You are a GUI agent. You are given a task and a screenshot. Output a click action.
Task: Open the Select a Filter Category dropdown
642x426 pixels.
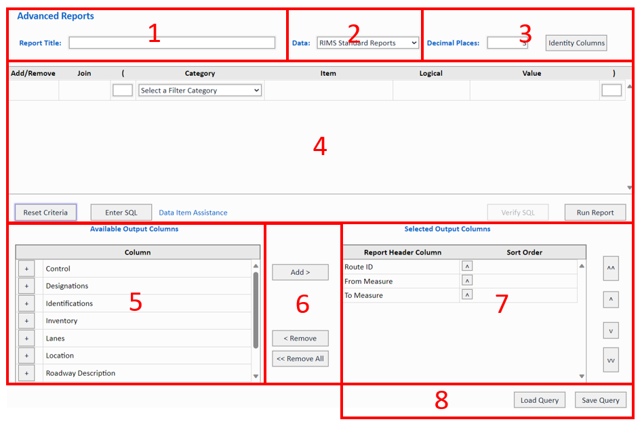[x=200, y=90]
